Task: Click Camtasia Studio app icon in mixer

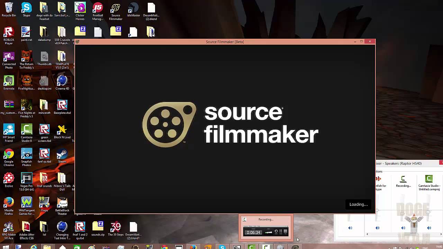Action: pos(429,179)
